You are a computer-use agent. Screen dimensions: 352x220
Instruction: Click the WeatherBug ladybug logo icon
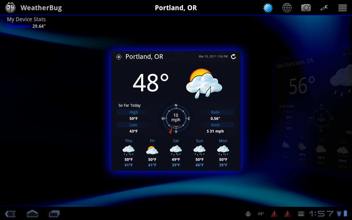tap(10, 8)
